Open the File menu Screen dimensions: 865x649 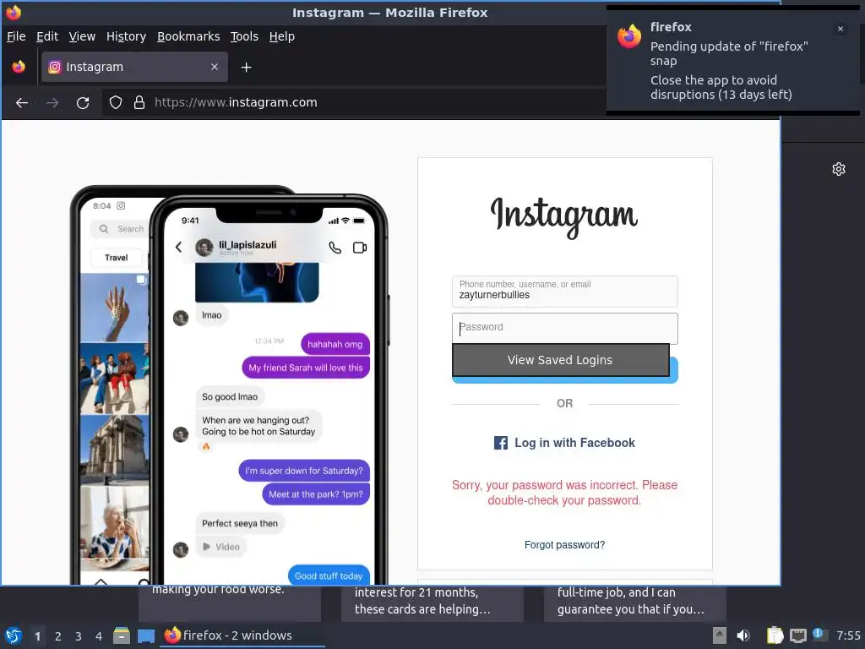pyautogui.click(x=17, y=36)
